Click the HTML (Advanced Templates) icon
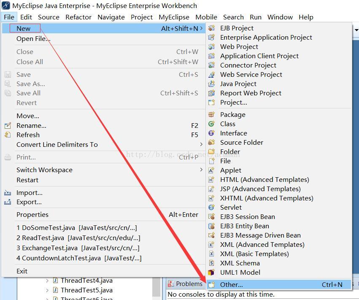Screen dimensions: 359x300 point(211,180)
